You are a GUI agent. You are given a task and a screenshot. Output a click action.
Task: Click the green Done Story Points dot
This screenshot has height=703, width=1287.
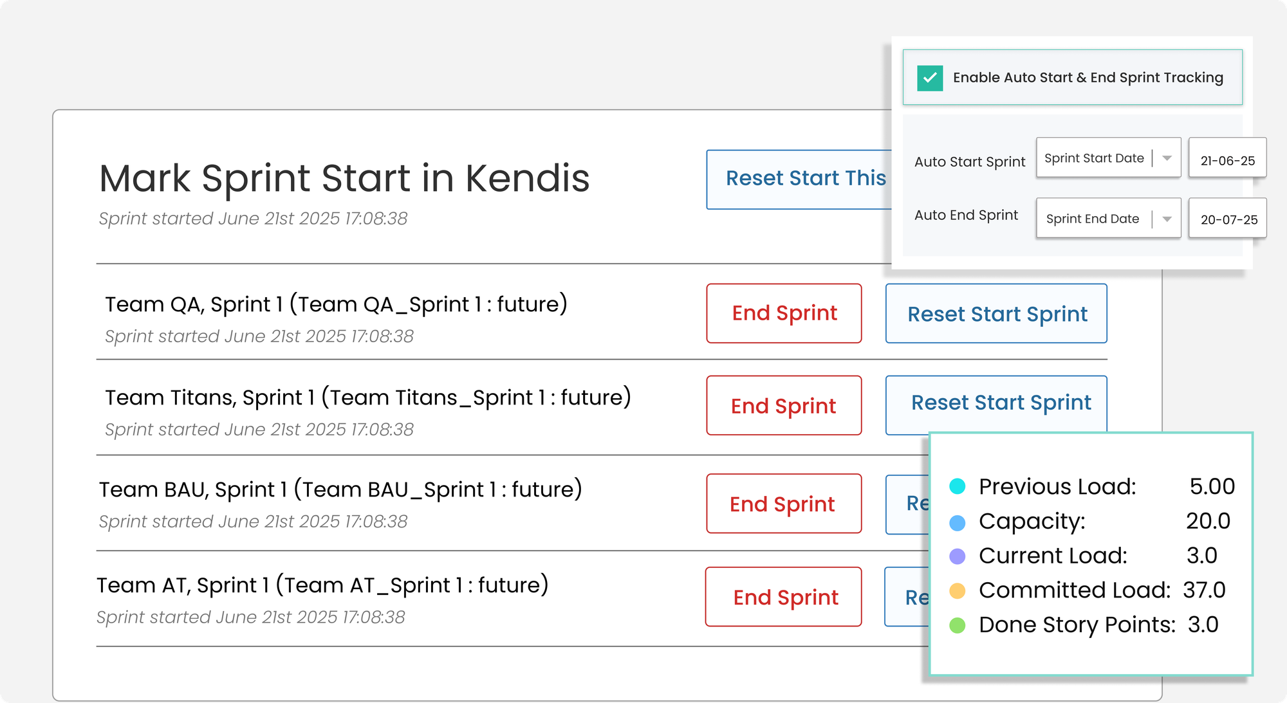pyautogui.click(x=958, y=625)
